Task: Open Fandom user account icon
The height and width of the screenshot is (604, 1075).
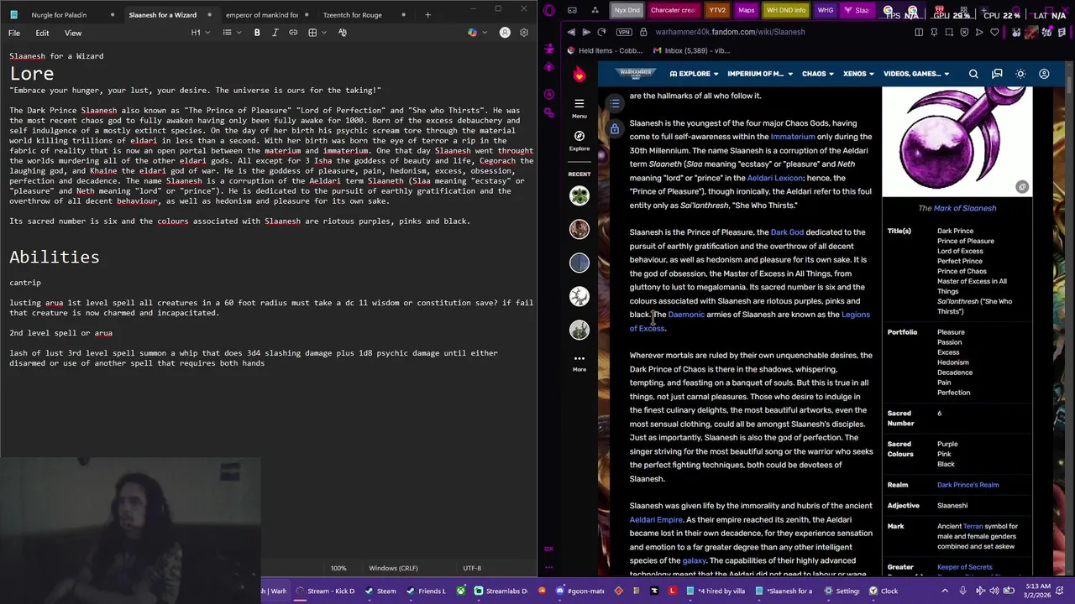Action: [x=1044, y=74]
